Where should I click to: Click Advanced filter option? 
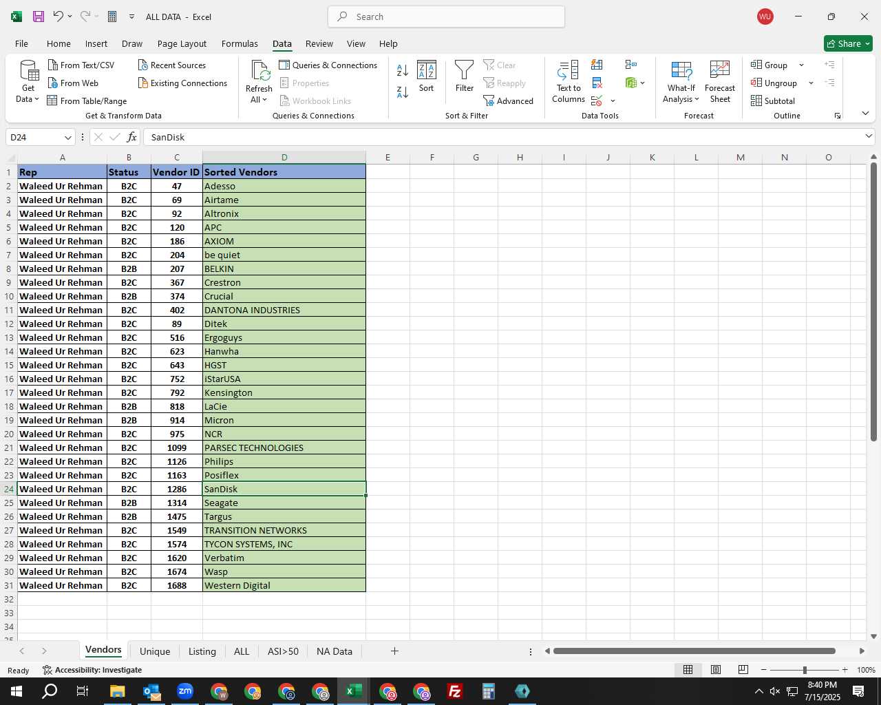(509, 101)
